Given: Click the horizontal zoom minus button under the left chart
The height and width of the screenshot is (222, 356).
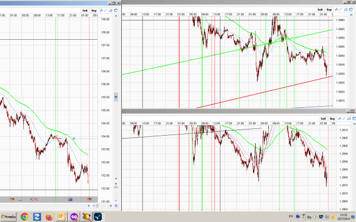Looking at the screenshot, I should (x=94, y=206).
